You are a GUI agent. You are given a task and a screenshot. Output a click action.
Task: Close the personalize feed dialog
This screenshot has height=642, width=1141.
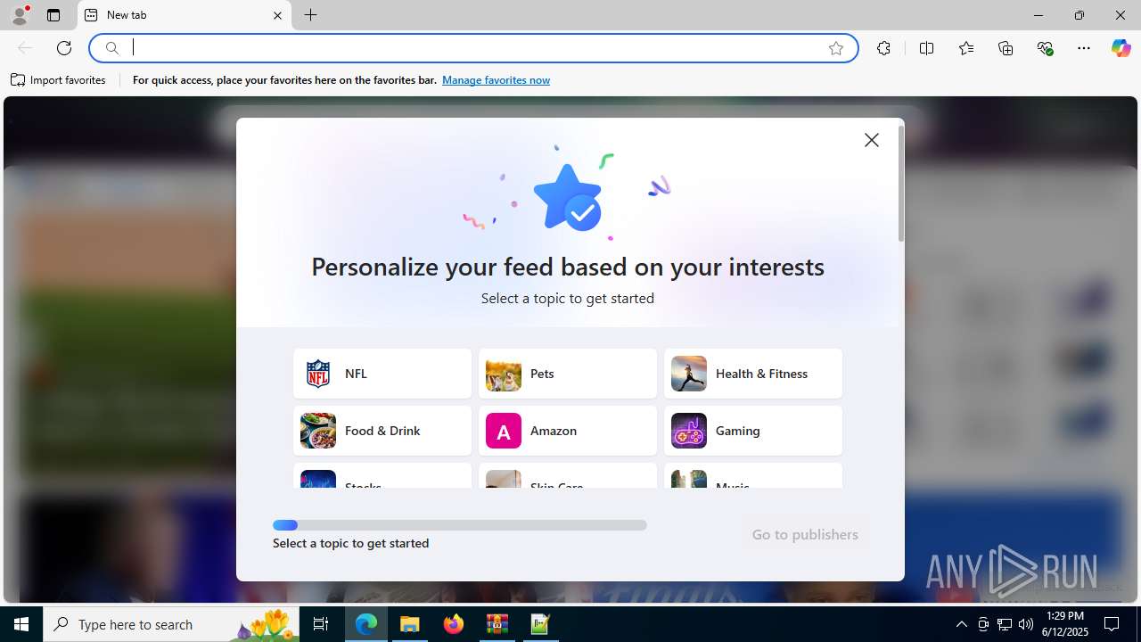pos(871,140)
